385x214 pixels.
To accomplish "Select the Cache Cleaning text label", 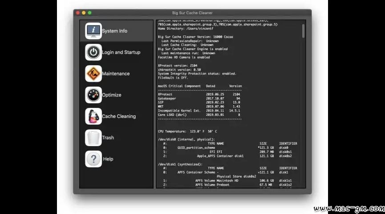I will pyautogui.click(x=119, y=116).
